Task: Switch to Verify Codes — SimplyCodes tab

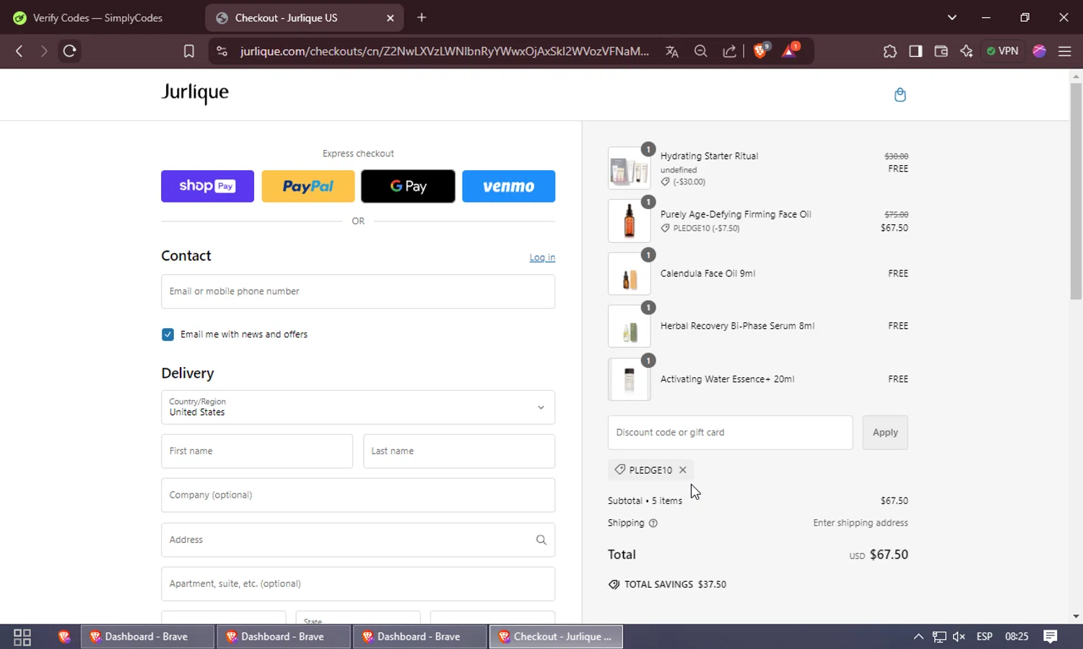Action: coord(97,18)
